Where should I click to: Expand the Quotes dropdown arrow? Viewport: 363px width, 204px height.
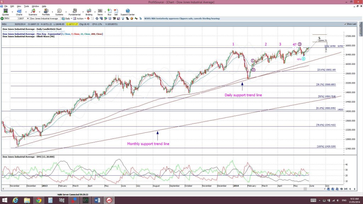tap(12, 12)
